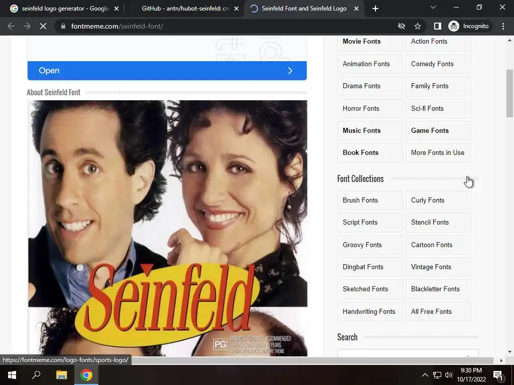This screenshot has width=514, height=385.
Task: Open Curly Fonts collection
Action: 438,201
